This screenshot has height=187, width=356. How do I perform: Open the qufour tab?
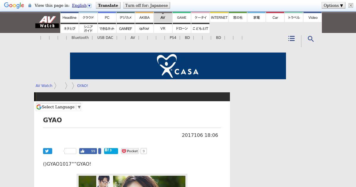[144, 28]
